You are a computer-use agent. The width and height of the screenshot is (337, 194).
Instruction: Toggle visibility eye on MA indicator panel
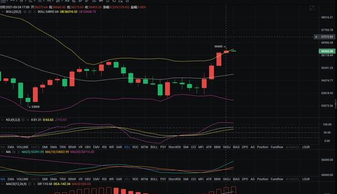coord(14,152)
